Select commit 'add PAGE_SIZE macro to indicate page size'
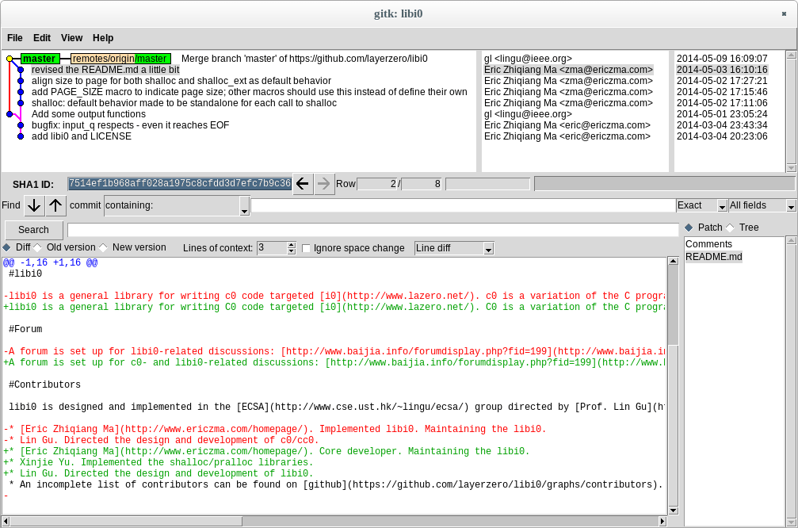798x528 pixels. point(250,92)
